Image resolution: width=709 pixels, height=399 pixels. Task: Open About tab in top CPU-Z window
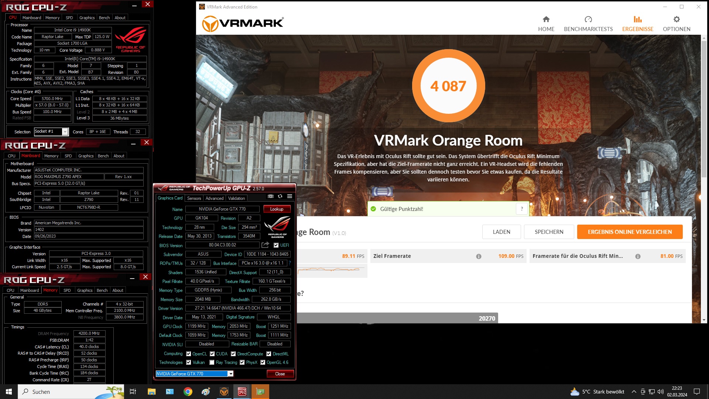[x=120, y=18]
